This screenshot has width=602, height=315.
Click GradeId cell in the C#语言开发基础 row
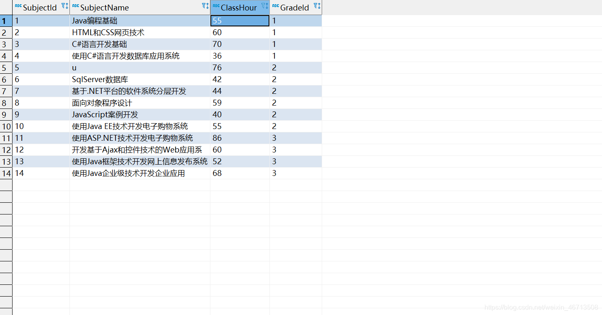click(x=296, y=44)
